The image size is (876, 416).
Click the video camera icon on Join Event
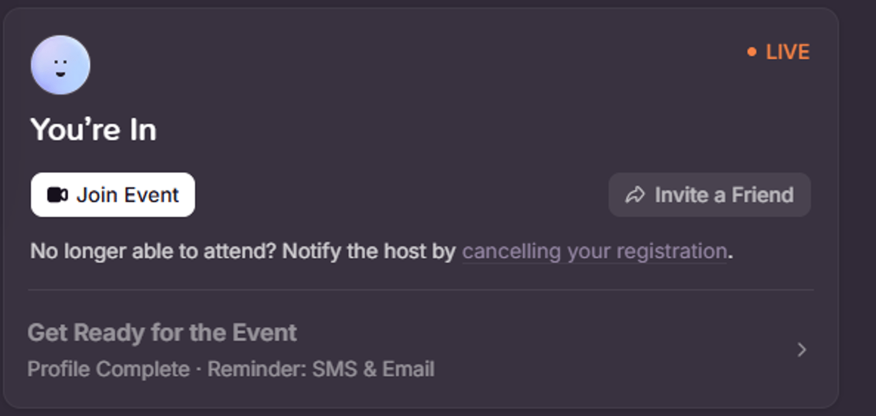pos(57,195)
